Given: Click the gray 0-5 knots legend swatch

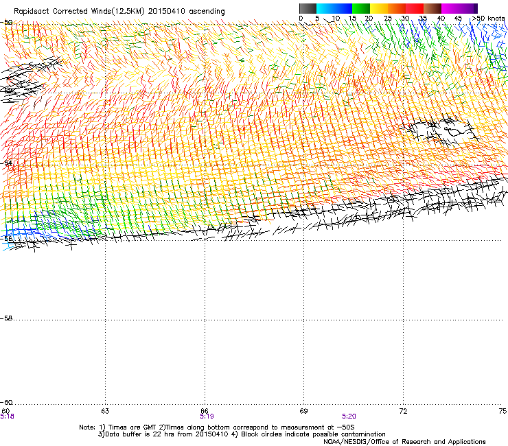Looking at the screenshot, I should 308,8.
